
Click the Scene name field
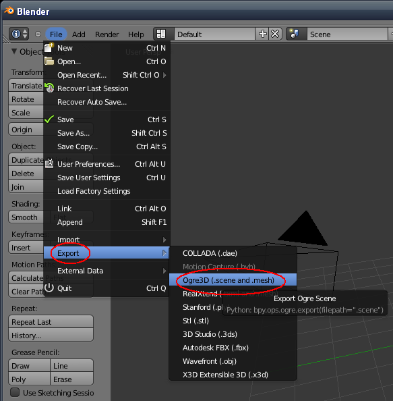coord(347,34)
